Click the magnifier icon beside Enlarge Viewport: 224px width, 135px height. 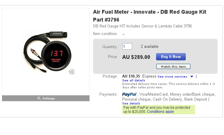(x=39, y=98)
